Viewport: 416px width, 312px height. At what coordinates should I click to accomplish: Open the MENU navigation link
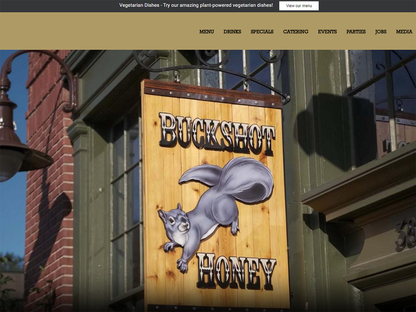point(207,32)
